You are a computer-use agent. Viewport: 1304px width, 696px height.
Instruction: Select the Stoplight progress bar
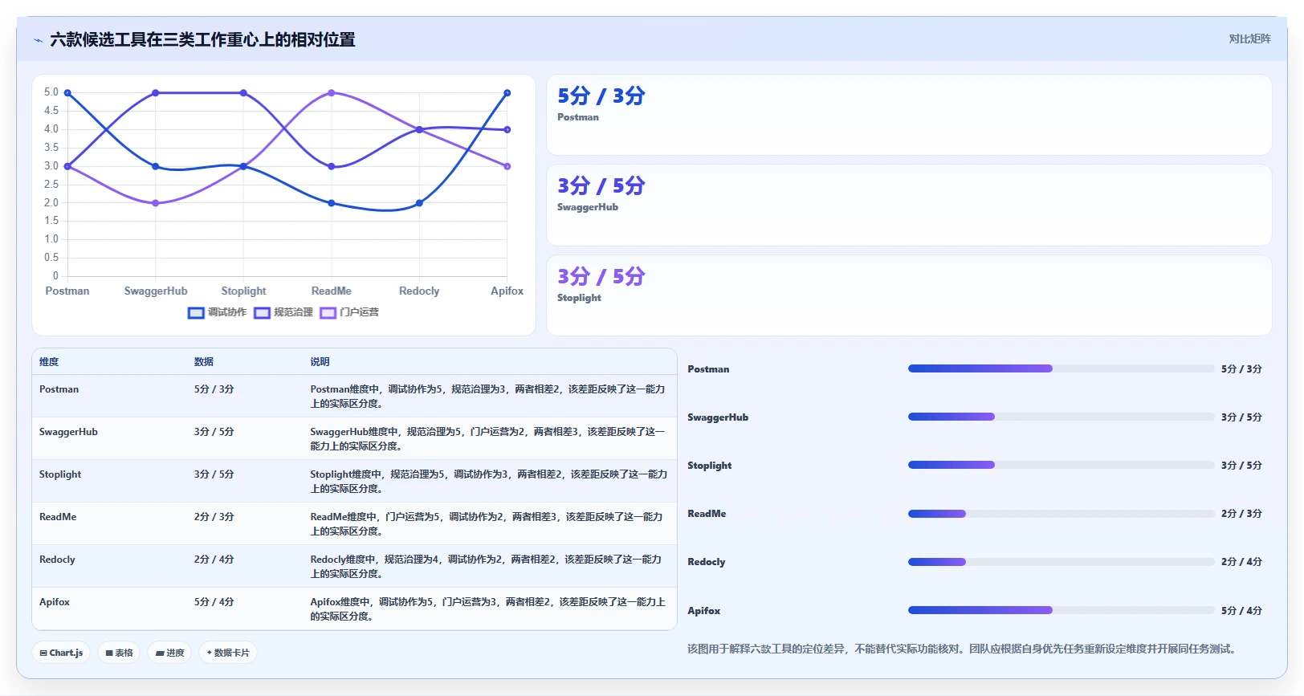[x=1061, y=465]
